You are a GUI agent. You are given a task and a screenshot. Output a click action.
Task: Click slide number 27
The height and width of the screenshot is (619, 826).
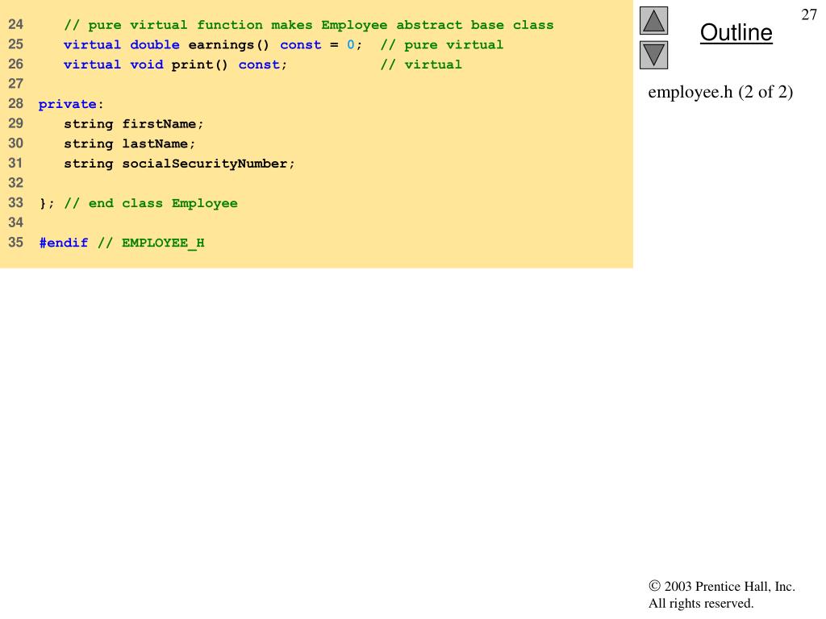(808, 15)
